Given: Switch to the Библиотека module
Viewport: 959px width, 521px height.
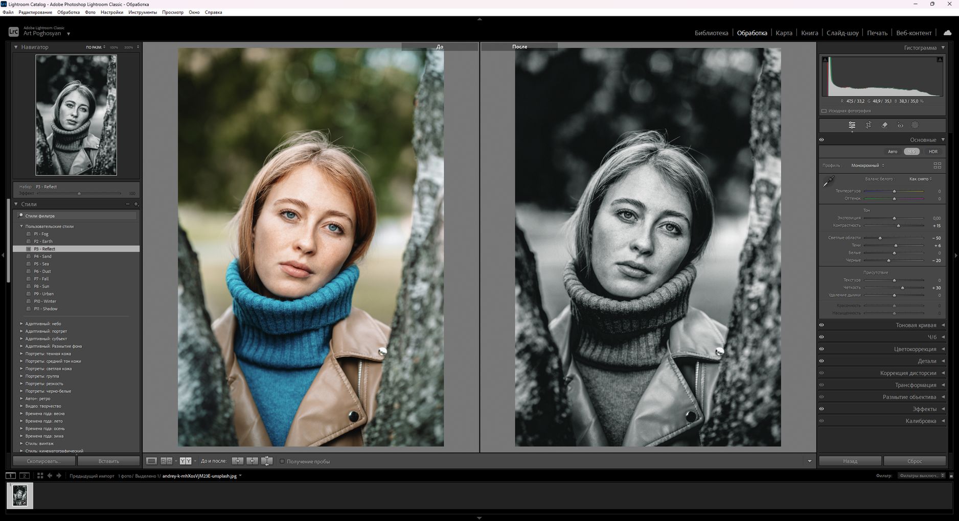Looking at the screenshot, I should [x=711, y=33].
